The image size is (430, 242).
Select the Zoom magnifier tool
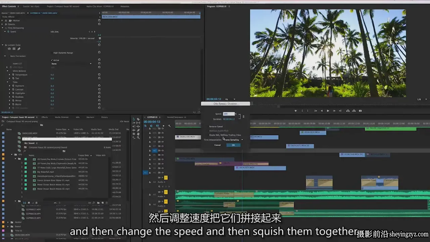coord(138,137)
